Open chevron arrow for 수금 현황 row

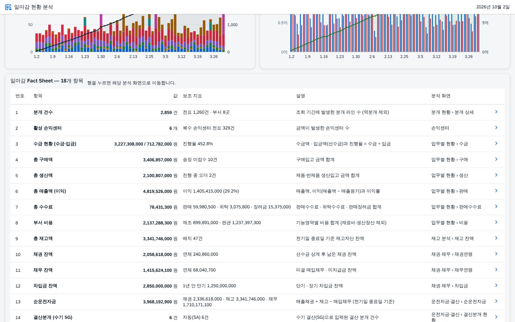496,143
